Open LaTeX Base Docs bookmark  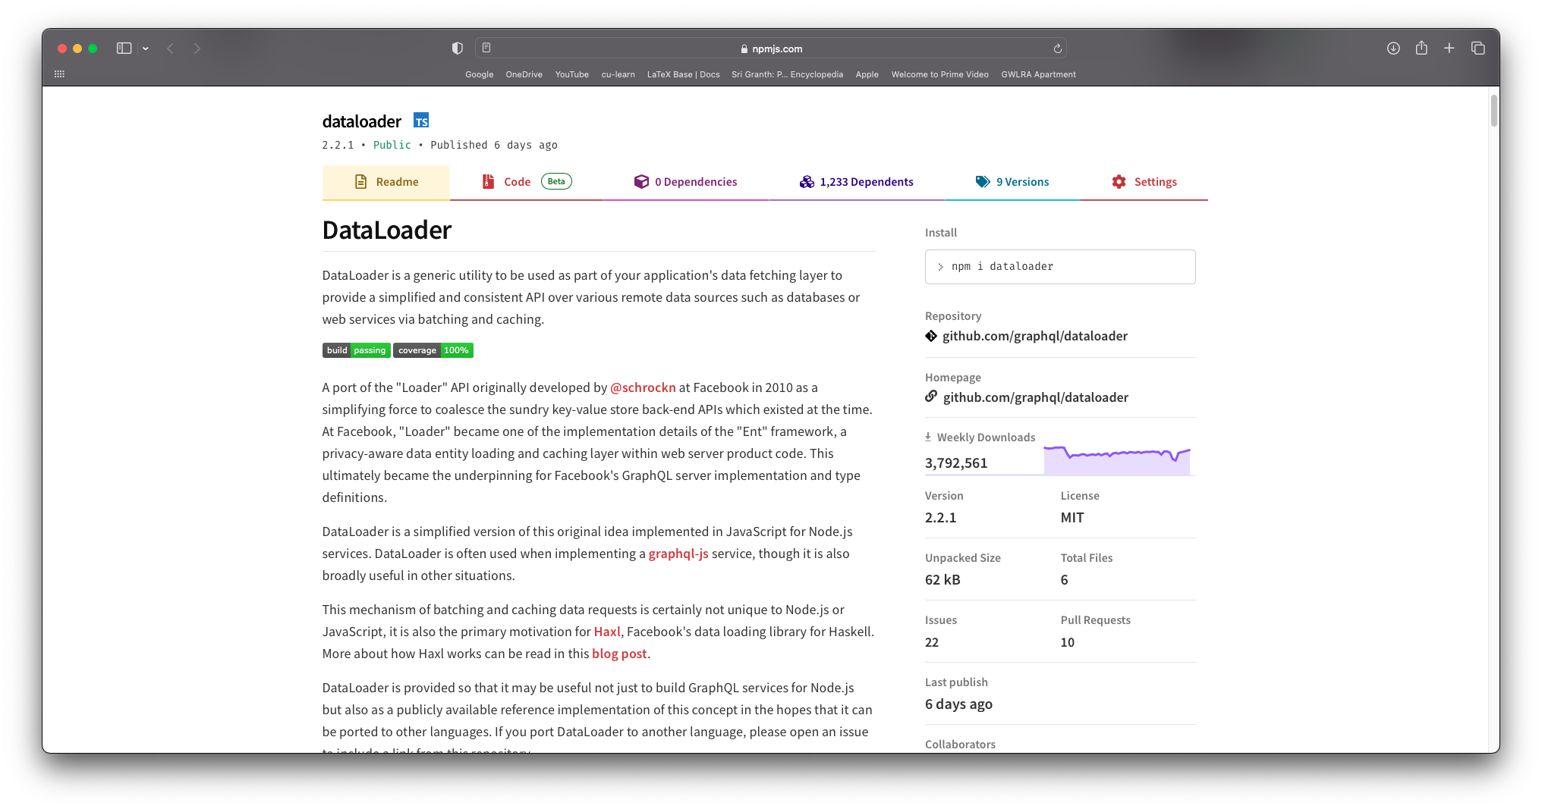click(683, 74)
